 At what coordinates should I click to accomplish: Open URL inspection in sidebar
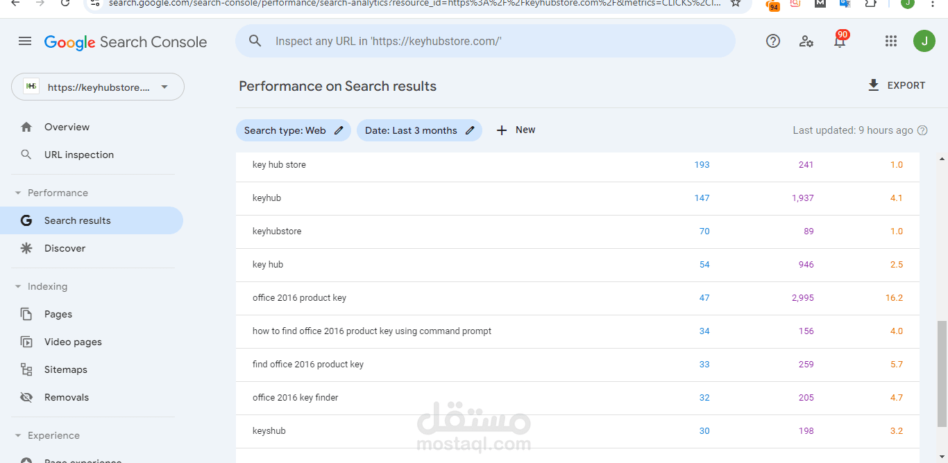pyautogui.click(x=92, y=155)
